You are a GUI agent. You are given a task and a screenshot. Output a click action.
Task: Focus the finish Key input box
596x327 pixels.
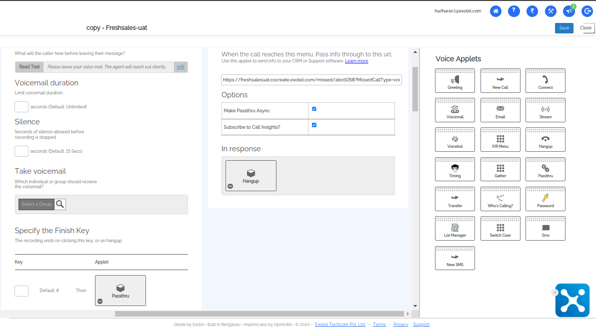pyautogui.click(x=21, y=291)
